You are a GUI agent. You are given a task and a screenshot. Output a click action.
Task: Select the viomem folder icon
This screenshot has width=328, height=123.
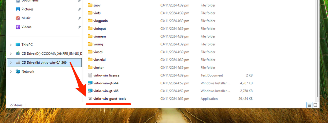tap(90, 36)
